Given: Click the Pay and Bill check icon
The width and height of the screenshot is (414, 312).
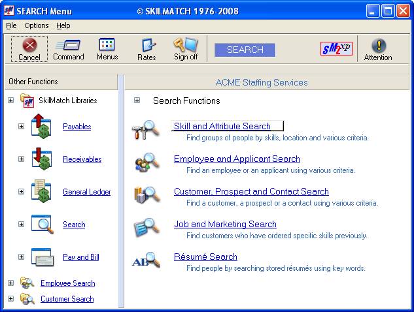Looking at the screenshot, I should coord(43,257).
